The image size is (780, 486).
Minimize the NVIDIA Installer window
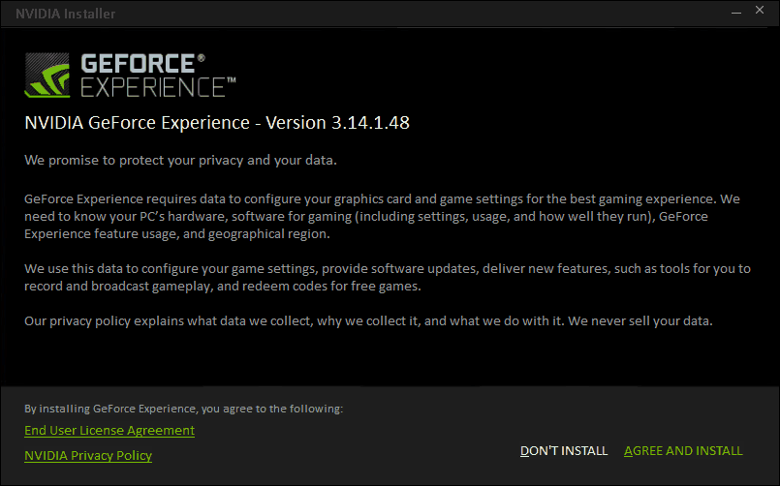point(736,12)
